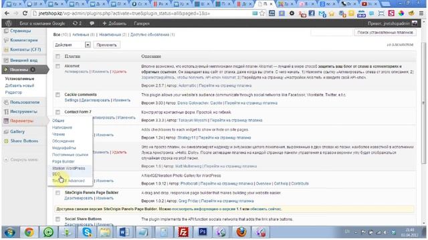Open Share Buttons in the sidebar
The image size is (428, 240).
point(24,141)
